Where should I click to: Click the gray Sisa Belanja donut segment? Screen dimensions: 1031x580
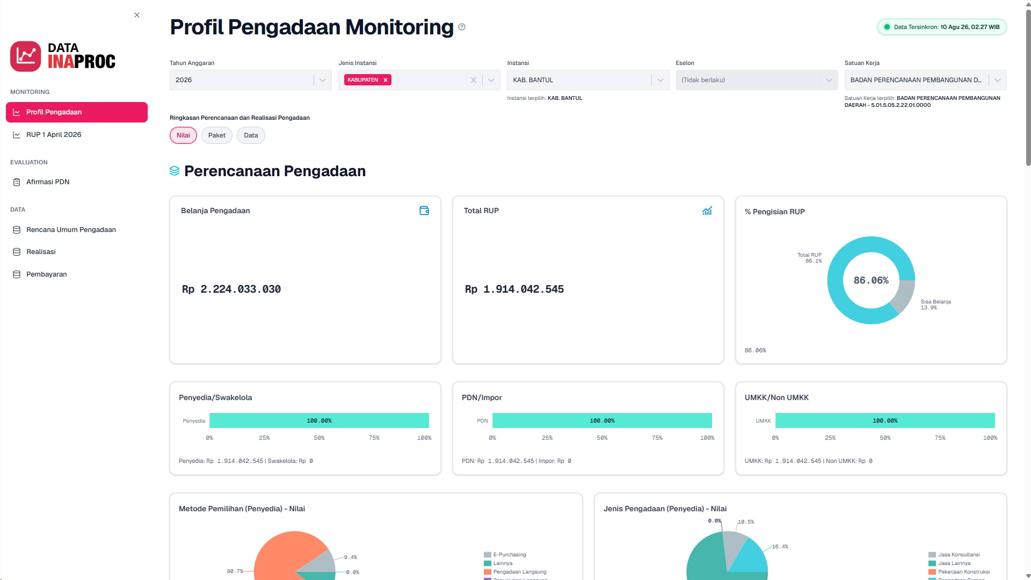905,294
